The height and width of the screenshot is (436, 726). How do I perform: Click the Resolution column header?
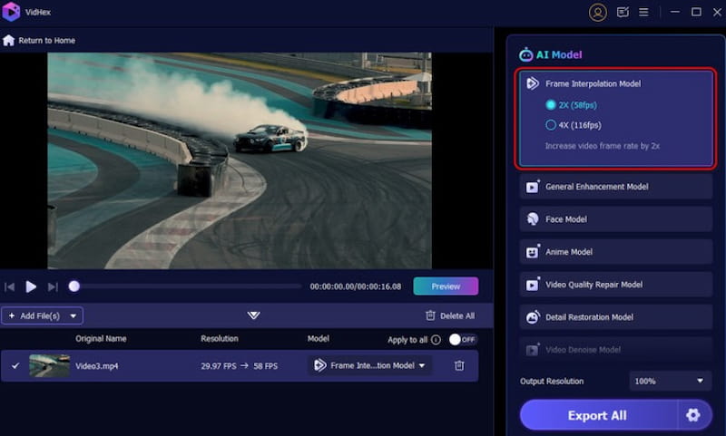coord(220,338)
